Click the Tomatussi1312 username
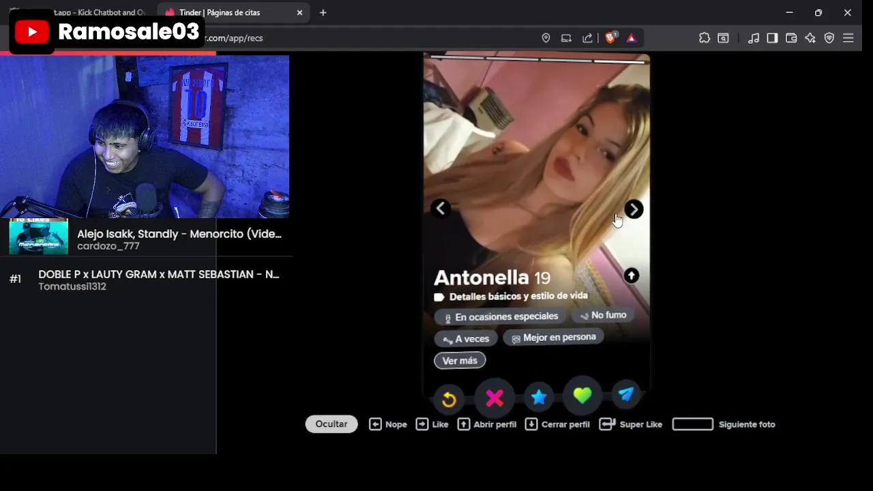The height and width of the screenshot is (491, 873). click(72, 286)
